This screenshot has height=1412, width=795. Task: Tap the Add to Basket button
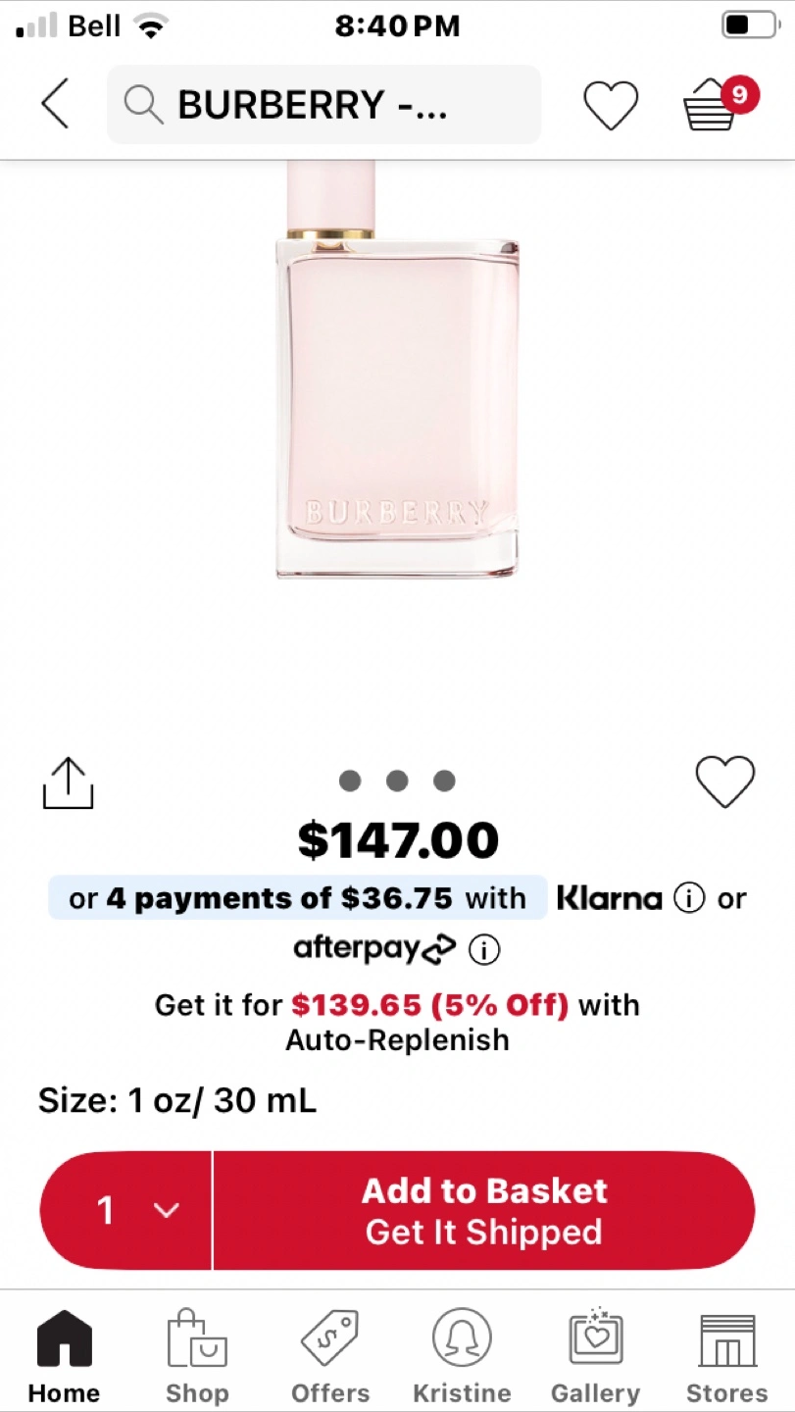coord(484,1211)
